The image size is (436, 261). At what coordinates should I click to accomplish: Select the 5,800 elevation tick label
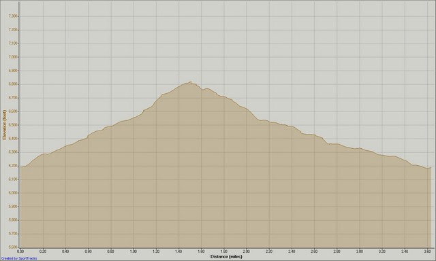(x=13, y=220)
